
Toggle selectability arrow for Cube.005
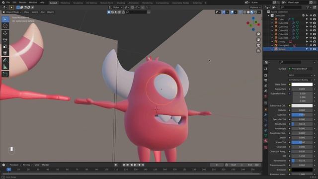[x=307, y=38]
